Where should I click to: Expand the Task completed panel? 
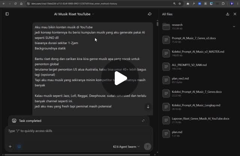point(143,121)
